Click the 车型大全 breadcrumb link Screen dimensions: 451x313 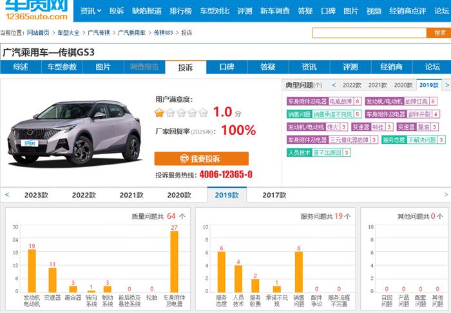(x=68, y=32)
